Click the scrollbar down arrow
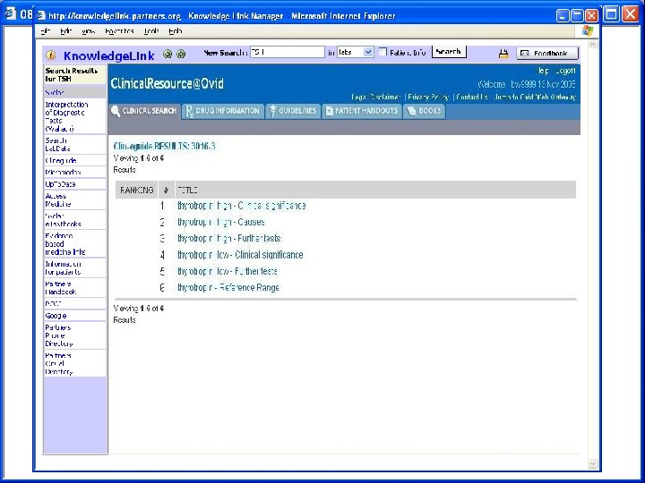 (592, 463)
